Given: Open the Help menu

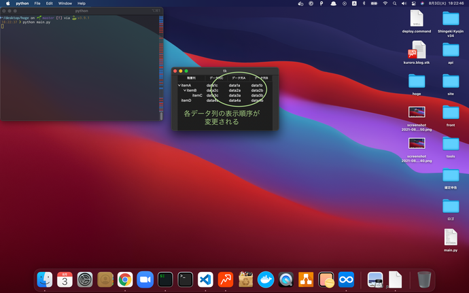Looking at the screenshot, I should pos(82,3).
